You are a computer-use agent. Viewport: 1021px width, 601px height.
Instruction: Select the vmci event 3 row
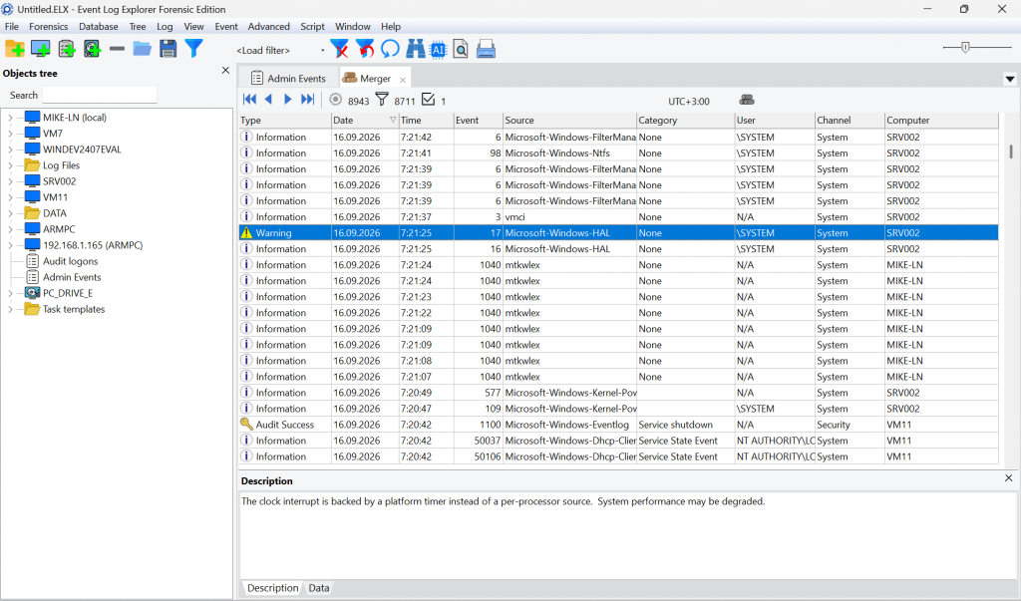(x=618, y=217)
